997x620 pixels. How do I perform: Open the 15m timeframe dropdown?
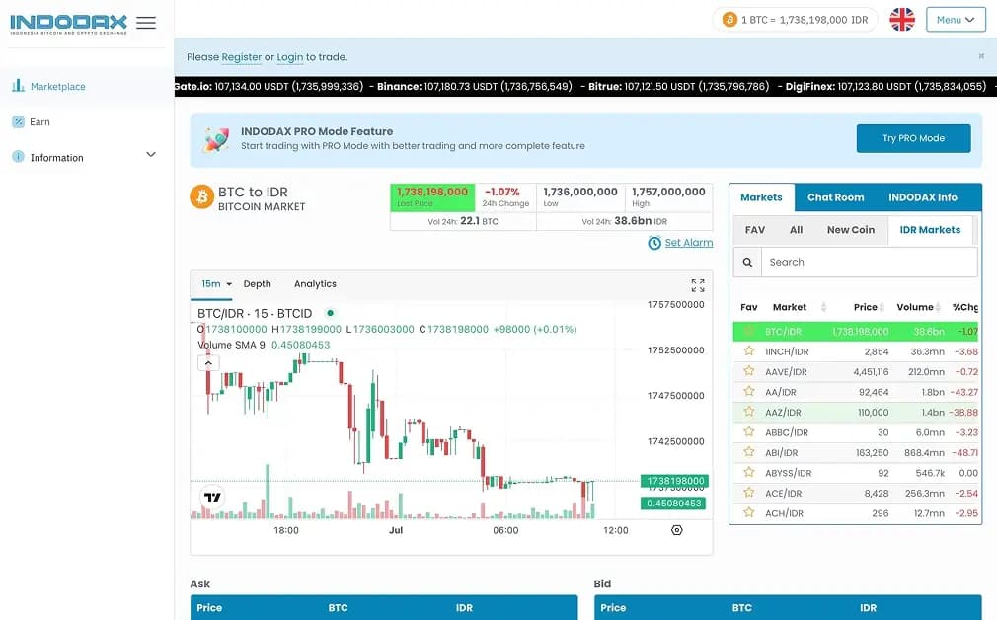213,283
